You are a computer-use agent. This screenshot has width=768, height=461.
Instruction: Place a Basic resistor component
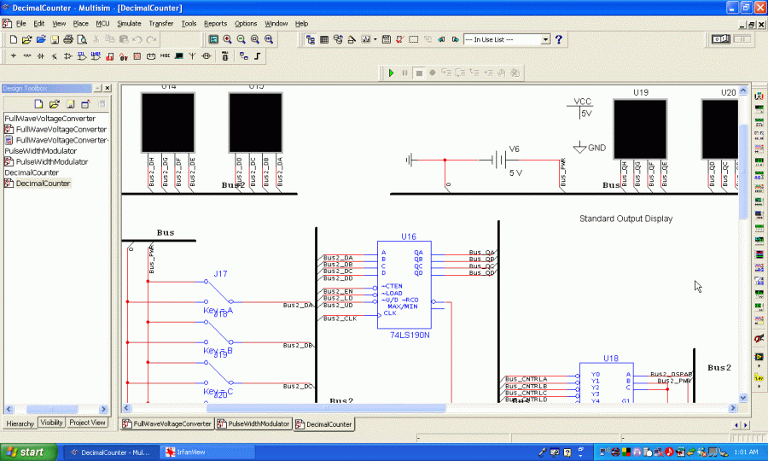coord(27,56)
